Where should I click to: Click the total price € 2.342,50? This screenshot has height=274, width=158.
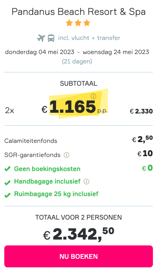point(79,234)
